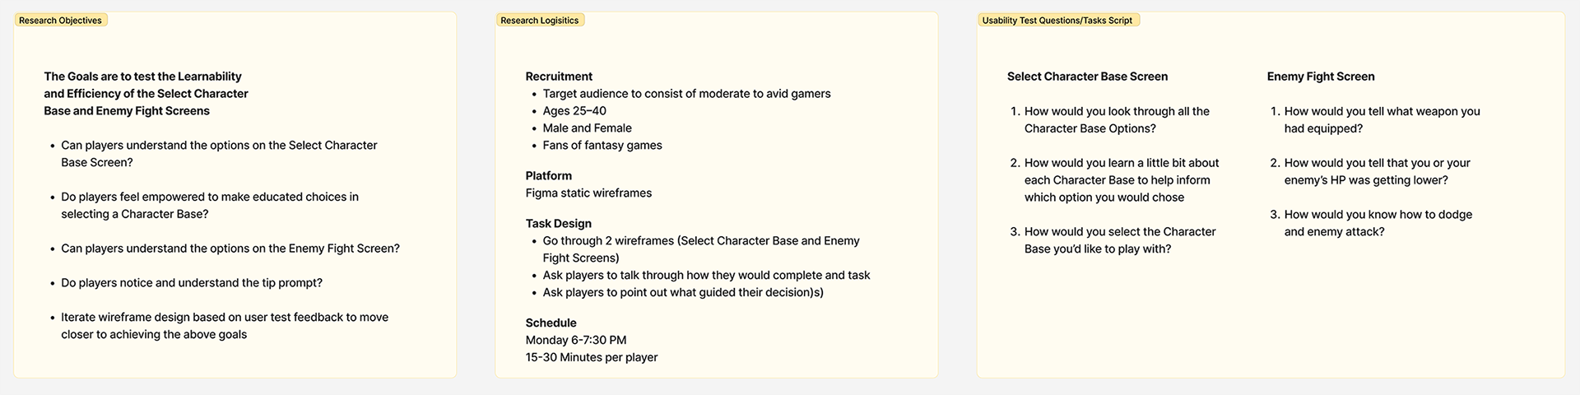Select the question about dodging enemy attack

1378,223
